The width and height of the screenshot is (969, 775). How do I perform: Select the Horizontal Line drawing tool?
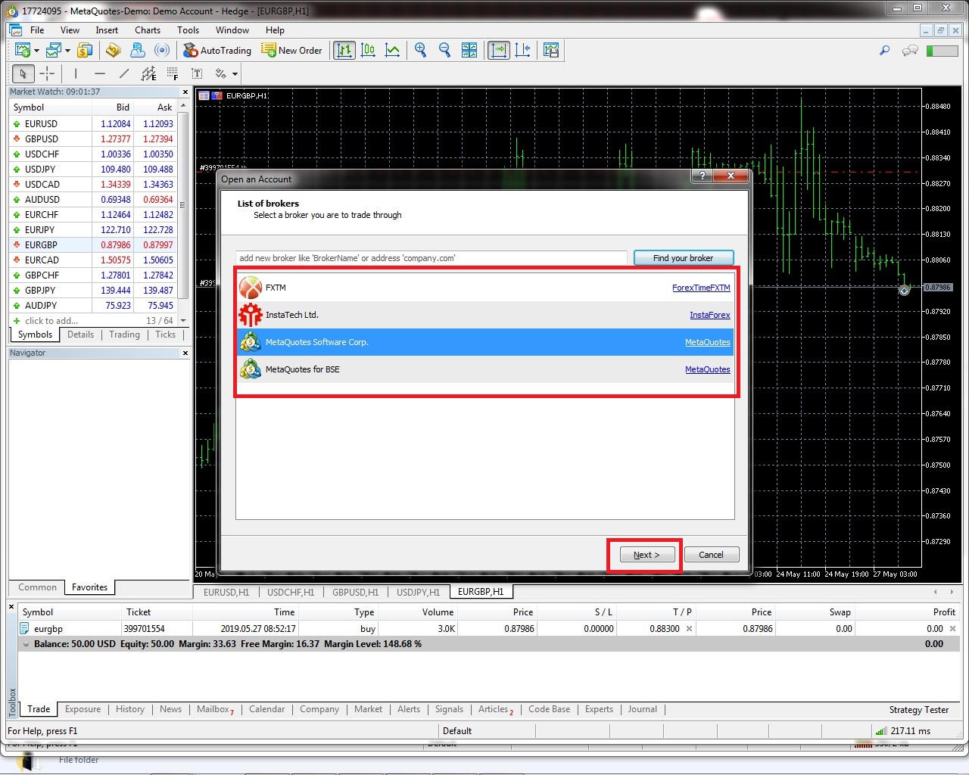(99, 73)
